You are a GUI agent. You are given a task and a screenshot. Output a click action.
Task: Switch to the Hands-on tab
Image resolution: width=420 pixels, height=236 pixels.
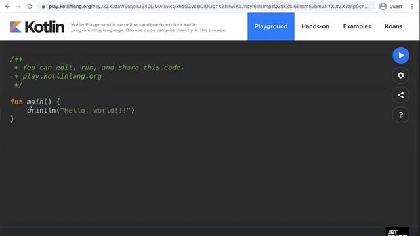point(315,26)
